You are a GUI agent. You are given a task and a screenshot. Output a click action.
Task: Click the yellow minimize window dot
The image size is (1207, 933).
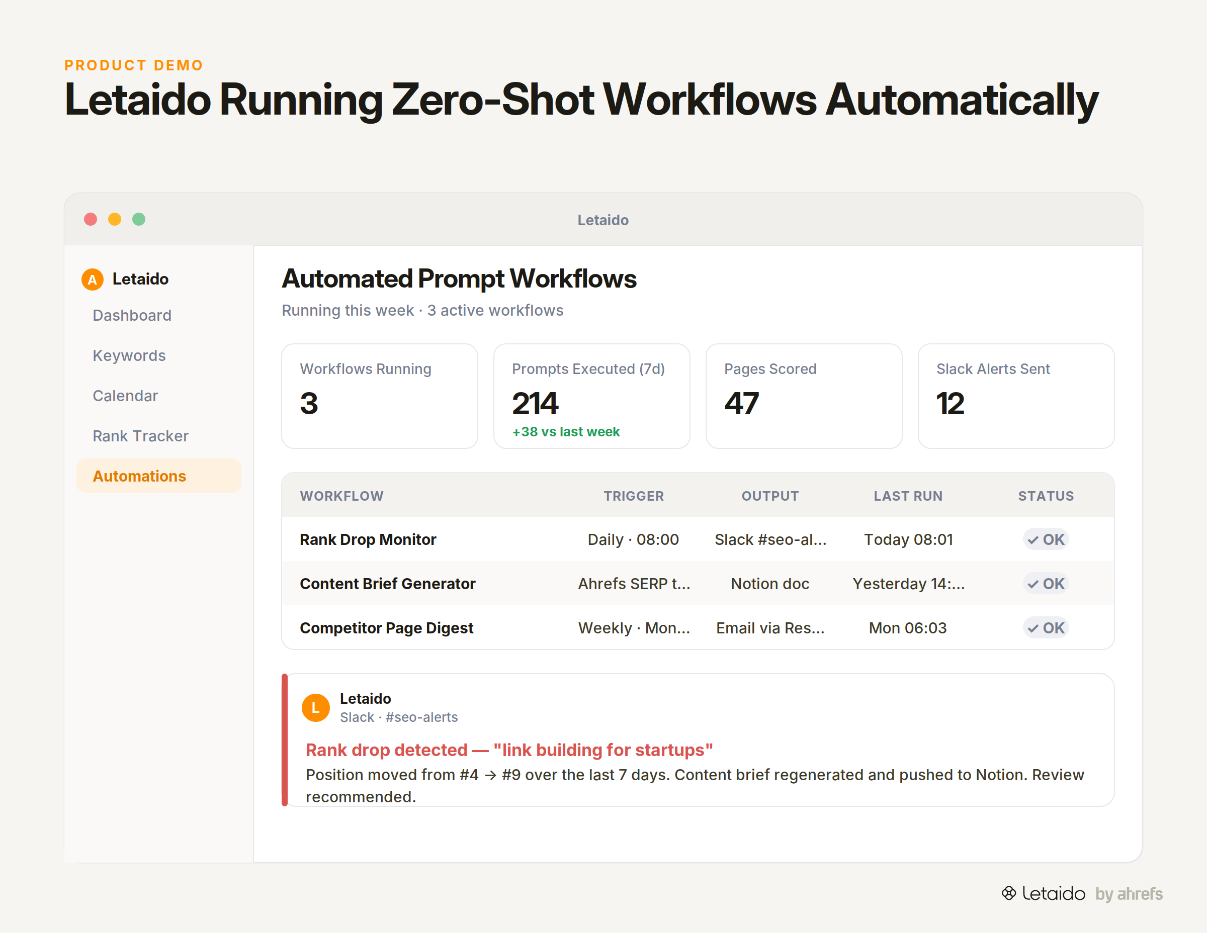[x=114, y=219]
